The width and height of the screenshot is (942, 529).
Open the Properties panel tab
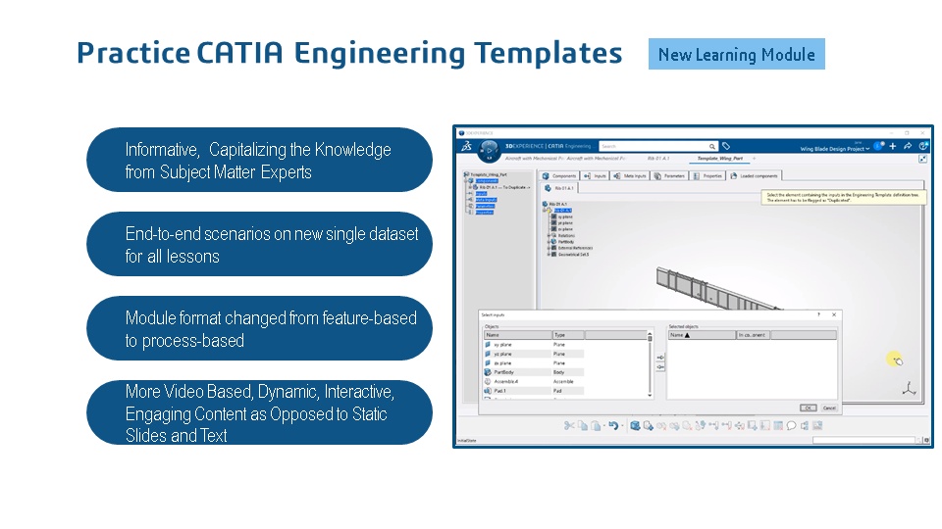tap(707, 175)
